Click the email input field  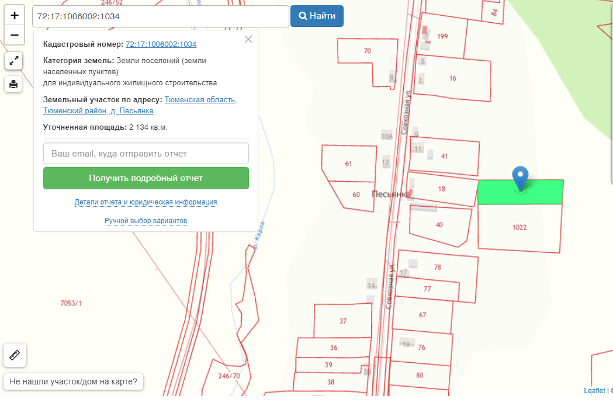click(146, 154)
